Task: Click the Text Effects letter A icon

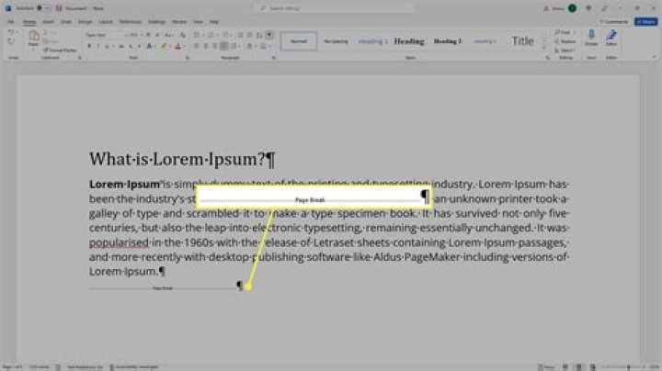Action: 150,46
